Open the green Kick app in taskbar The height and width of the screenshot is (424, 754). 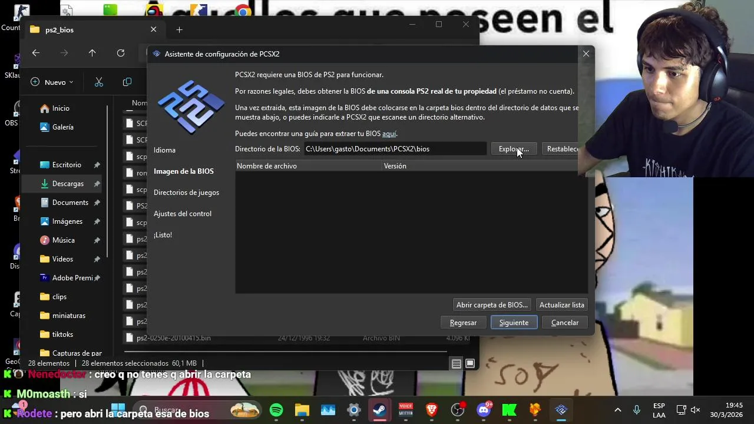510,410
